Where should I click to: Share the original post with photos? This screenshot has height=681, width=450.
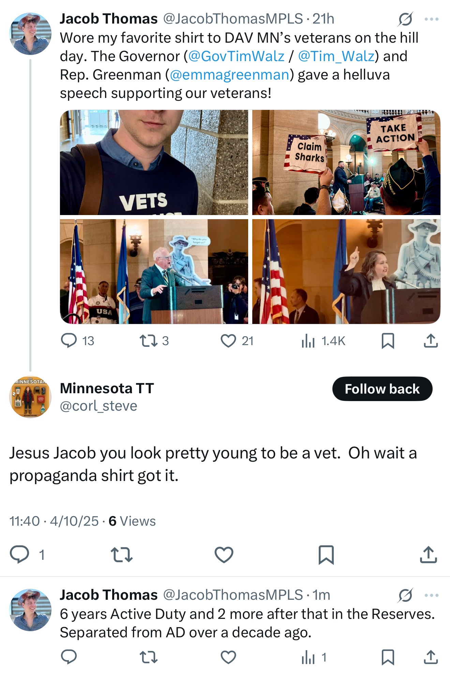(x=431, y=341)
